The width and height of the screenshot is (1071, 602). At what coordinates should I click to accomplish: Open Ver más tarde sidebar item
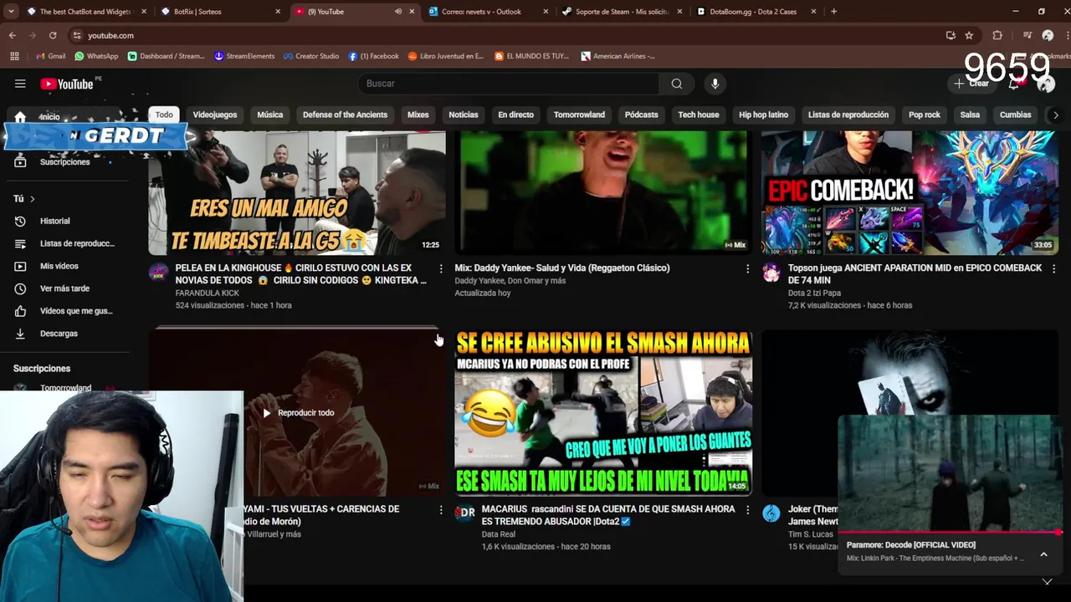click(x=65, y=288)
